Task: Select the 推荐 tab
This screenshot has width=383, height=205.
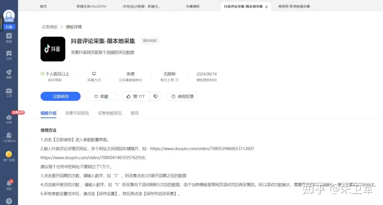Action: coord(134,113)
